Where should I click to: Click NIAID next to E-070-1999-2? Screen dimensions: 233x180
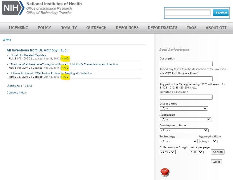pyautogui.click(x=65, y=59)
